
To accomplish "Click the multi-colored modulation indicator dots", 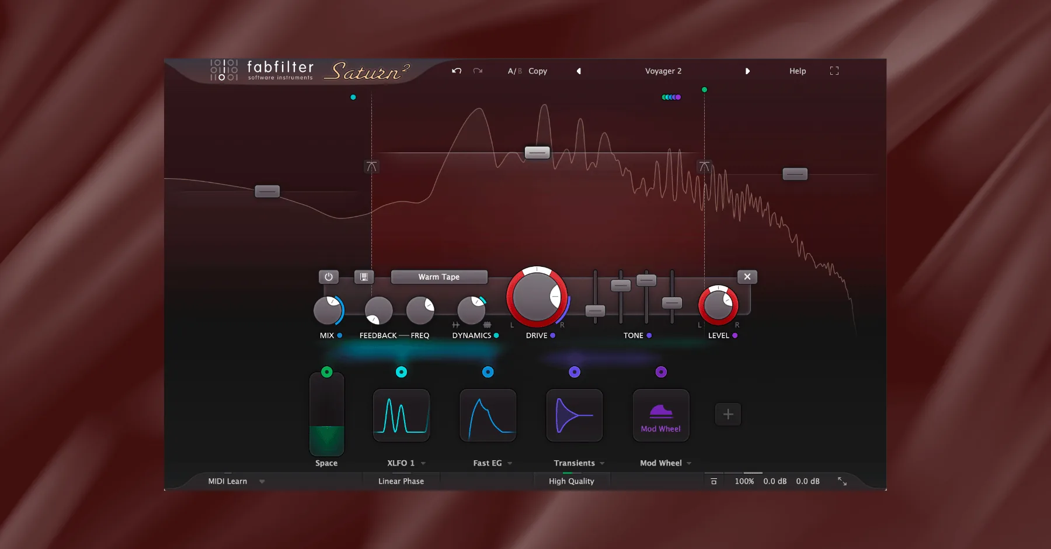I will click(671, 97).
